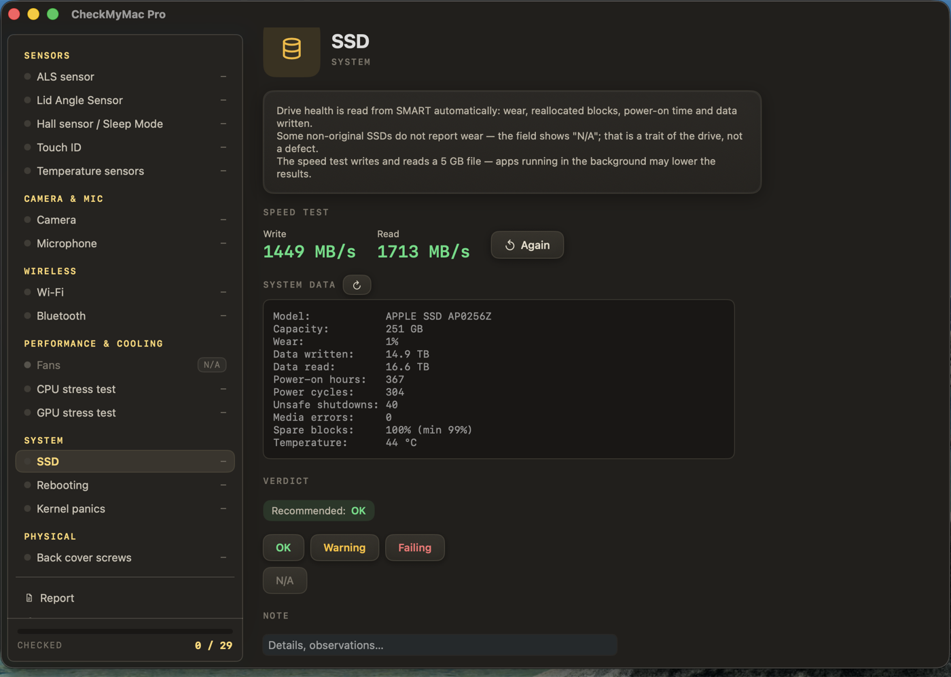
Task: Open CPU stress test
Action: (125, 389)
